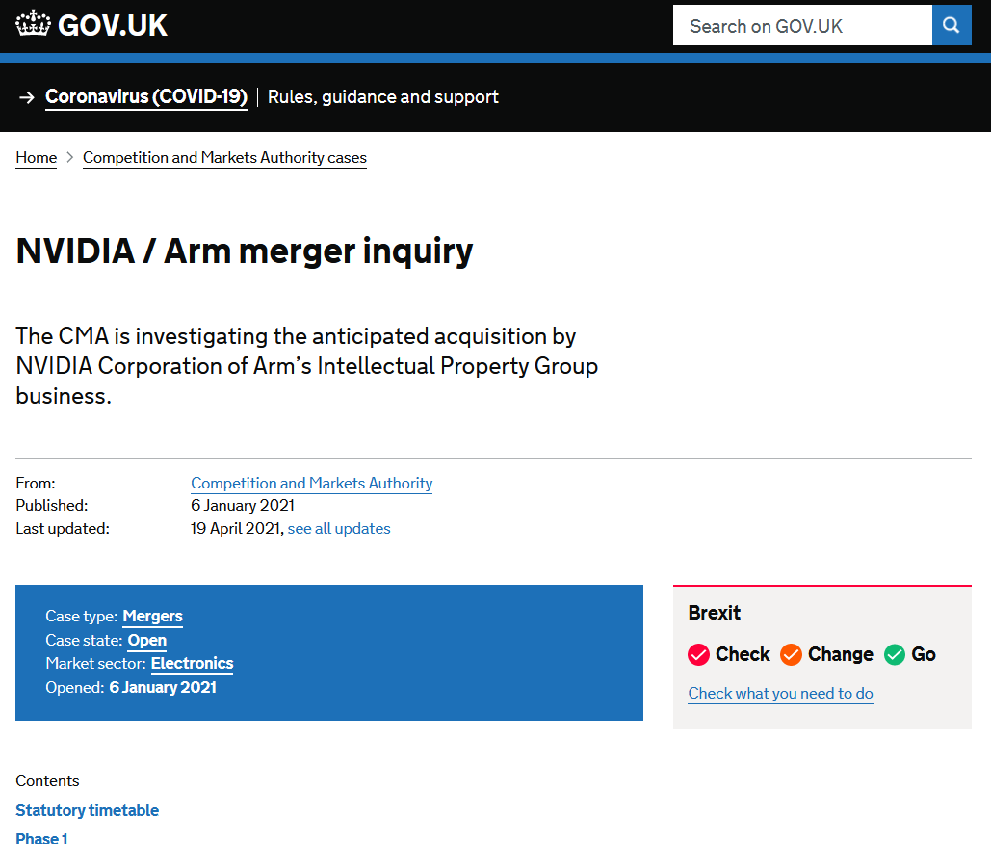The image size is (991, 844).
Task: Select the Mergers case type link
Action: [x=152, y=617]
